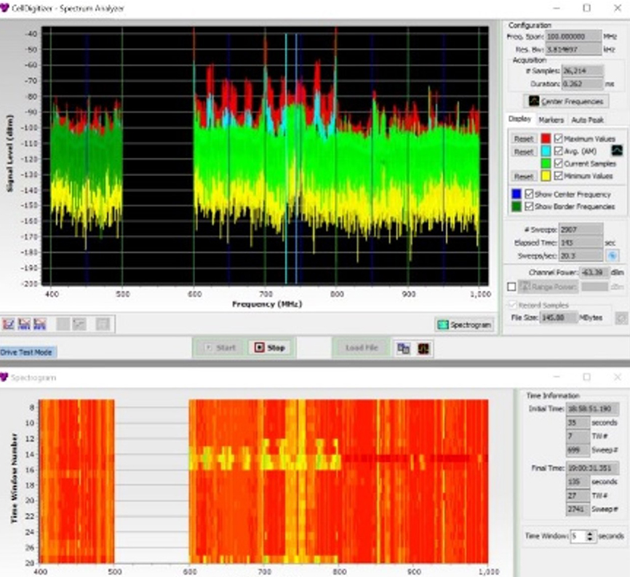This screenshot has width=630, height=577.
Task: Click the Initial Time field in Spectrogram window
Action: 592,409
